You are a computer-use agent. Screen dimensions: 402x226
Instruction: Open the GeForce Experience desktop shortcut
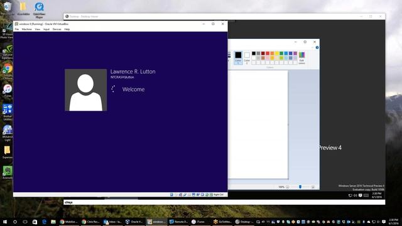point(8,51)
